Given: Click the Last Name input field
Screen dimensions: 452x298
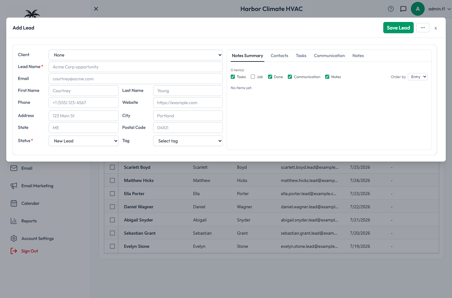Looking at the screenshot, I should pyautogui.click(x=188, y=91).
